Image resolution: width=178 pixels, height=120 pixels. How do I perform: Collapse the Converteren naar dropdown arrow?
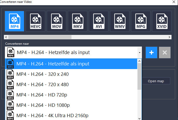click(x=140, y=52)
